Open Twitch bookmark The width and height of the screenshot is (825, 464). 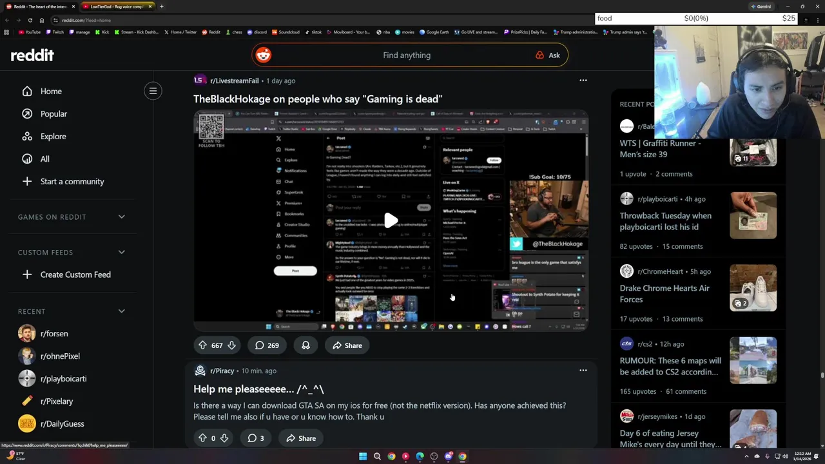(55, 32)
